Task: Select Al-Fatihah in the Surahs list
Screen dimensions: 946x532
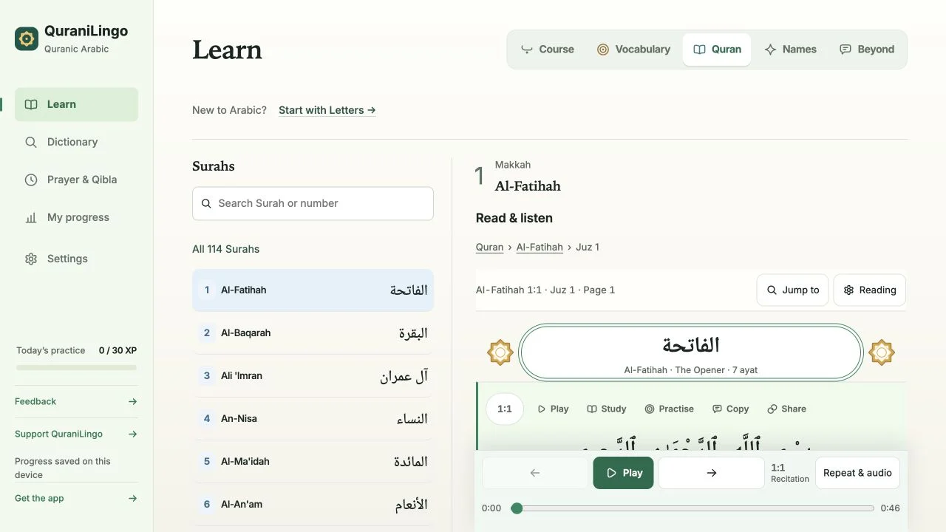Action: click(x=313, y=290)
